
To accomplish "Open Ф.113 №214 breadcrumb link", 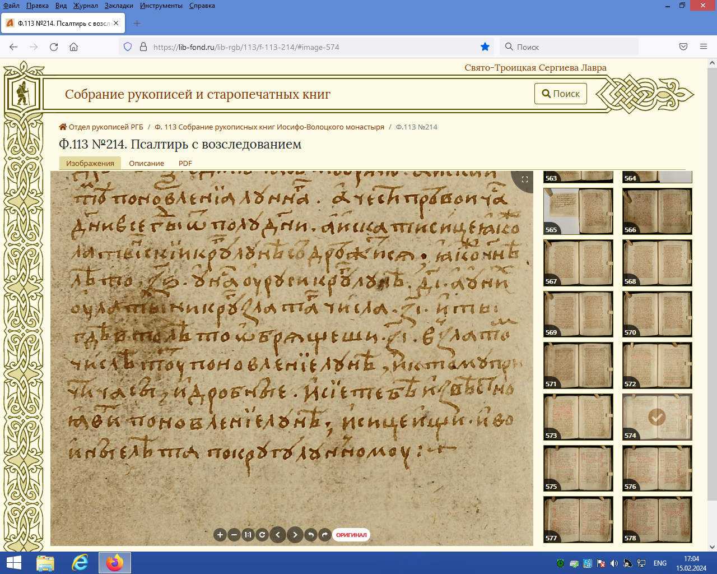I will [417, 127].
